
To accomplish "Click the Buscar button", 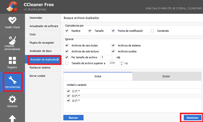I will click(x=73, y=118).
